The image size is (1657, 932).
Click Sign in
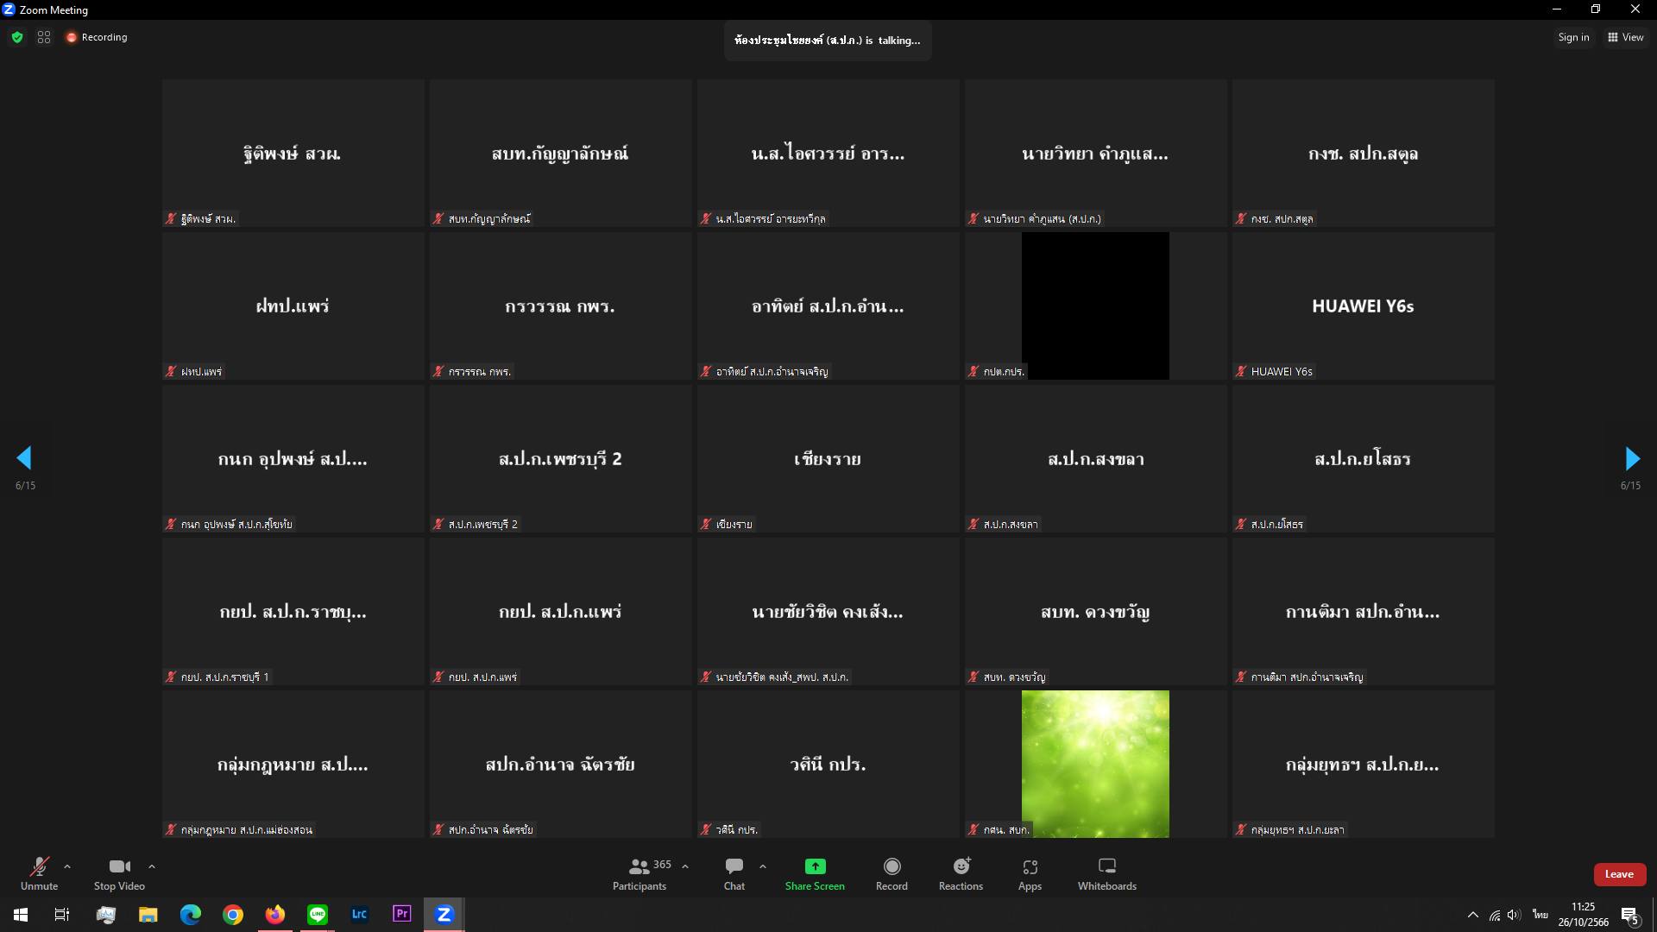coord(1573,37)
